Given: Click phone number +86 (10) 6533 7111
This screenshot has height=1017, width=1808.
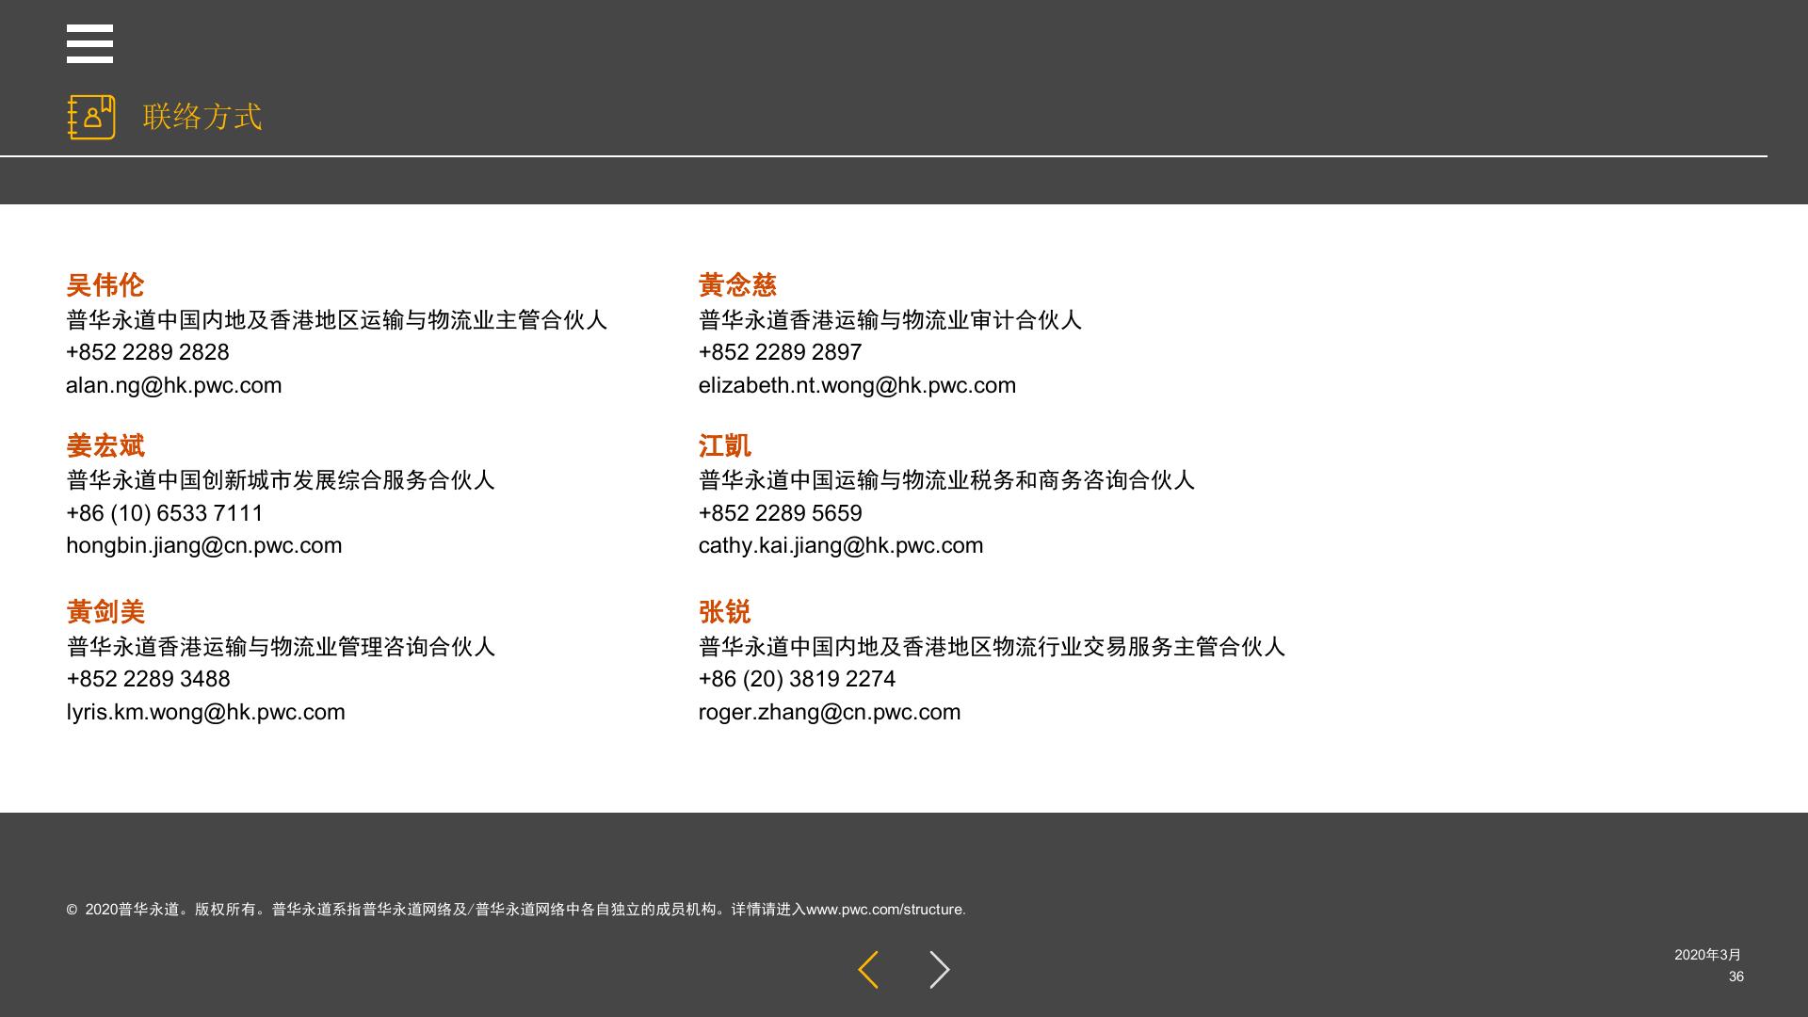Looking at the screenshot, I should pos(165,513).
